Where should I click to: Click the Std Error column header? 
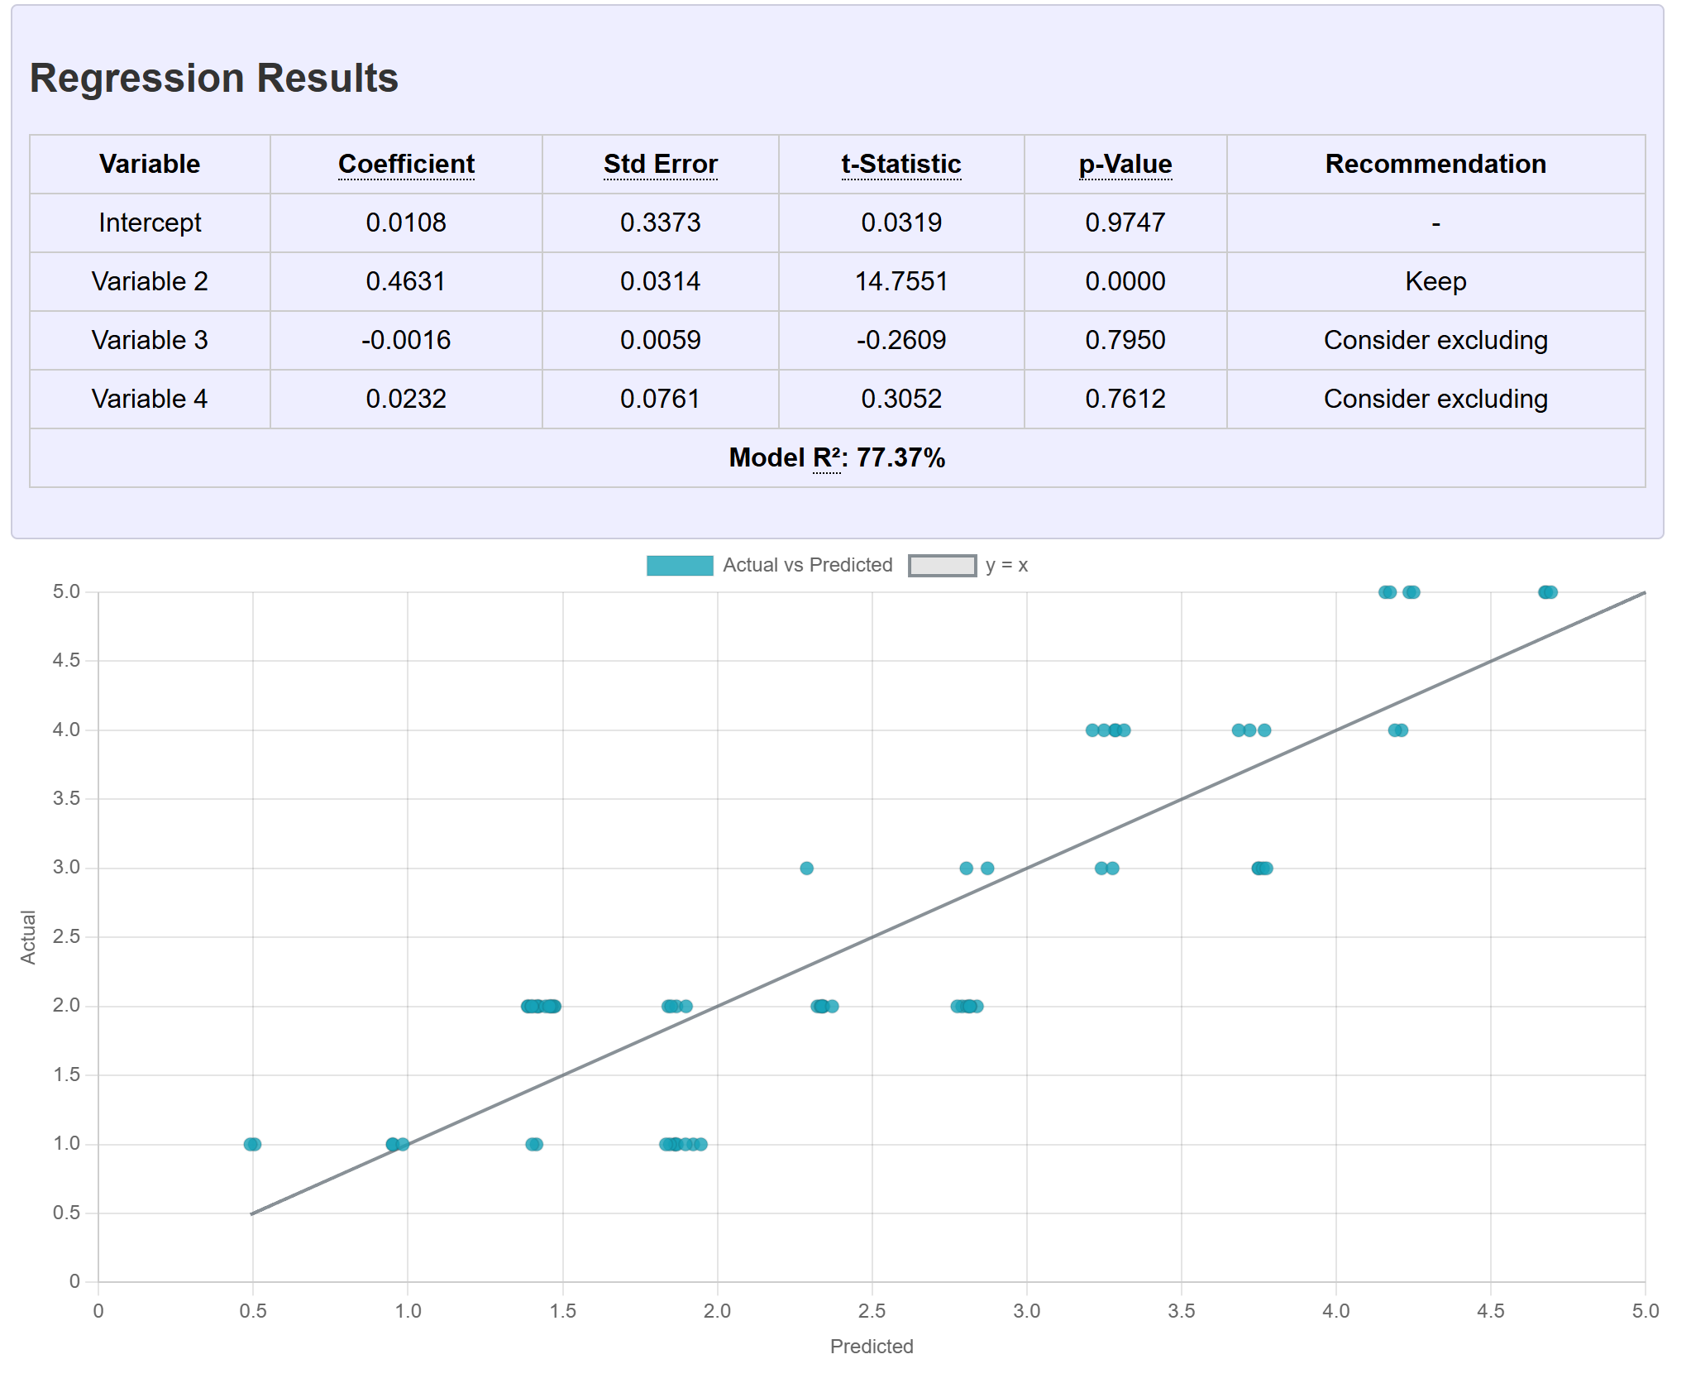click(x=660, y=164)
